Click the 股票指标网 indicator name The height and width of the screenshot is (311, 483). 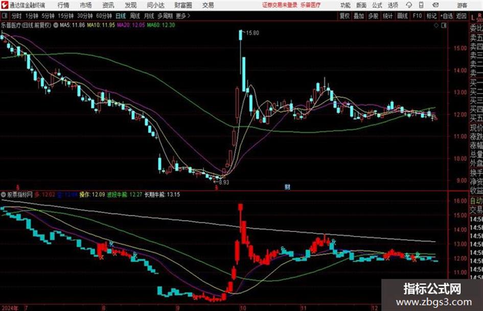(x=20, y=195)
